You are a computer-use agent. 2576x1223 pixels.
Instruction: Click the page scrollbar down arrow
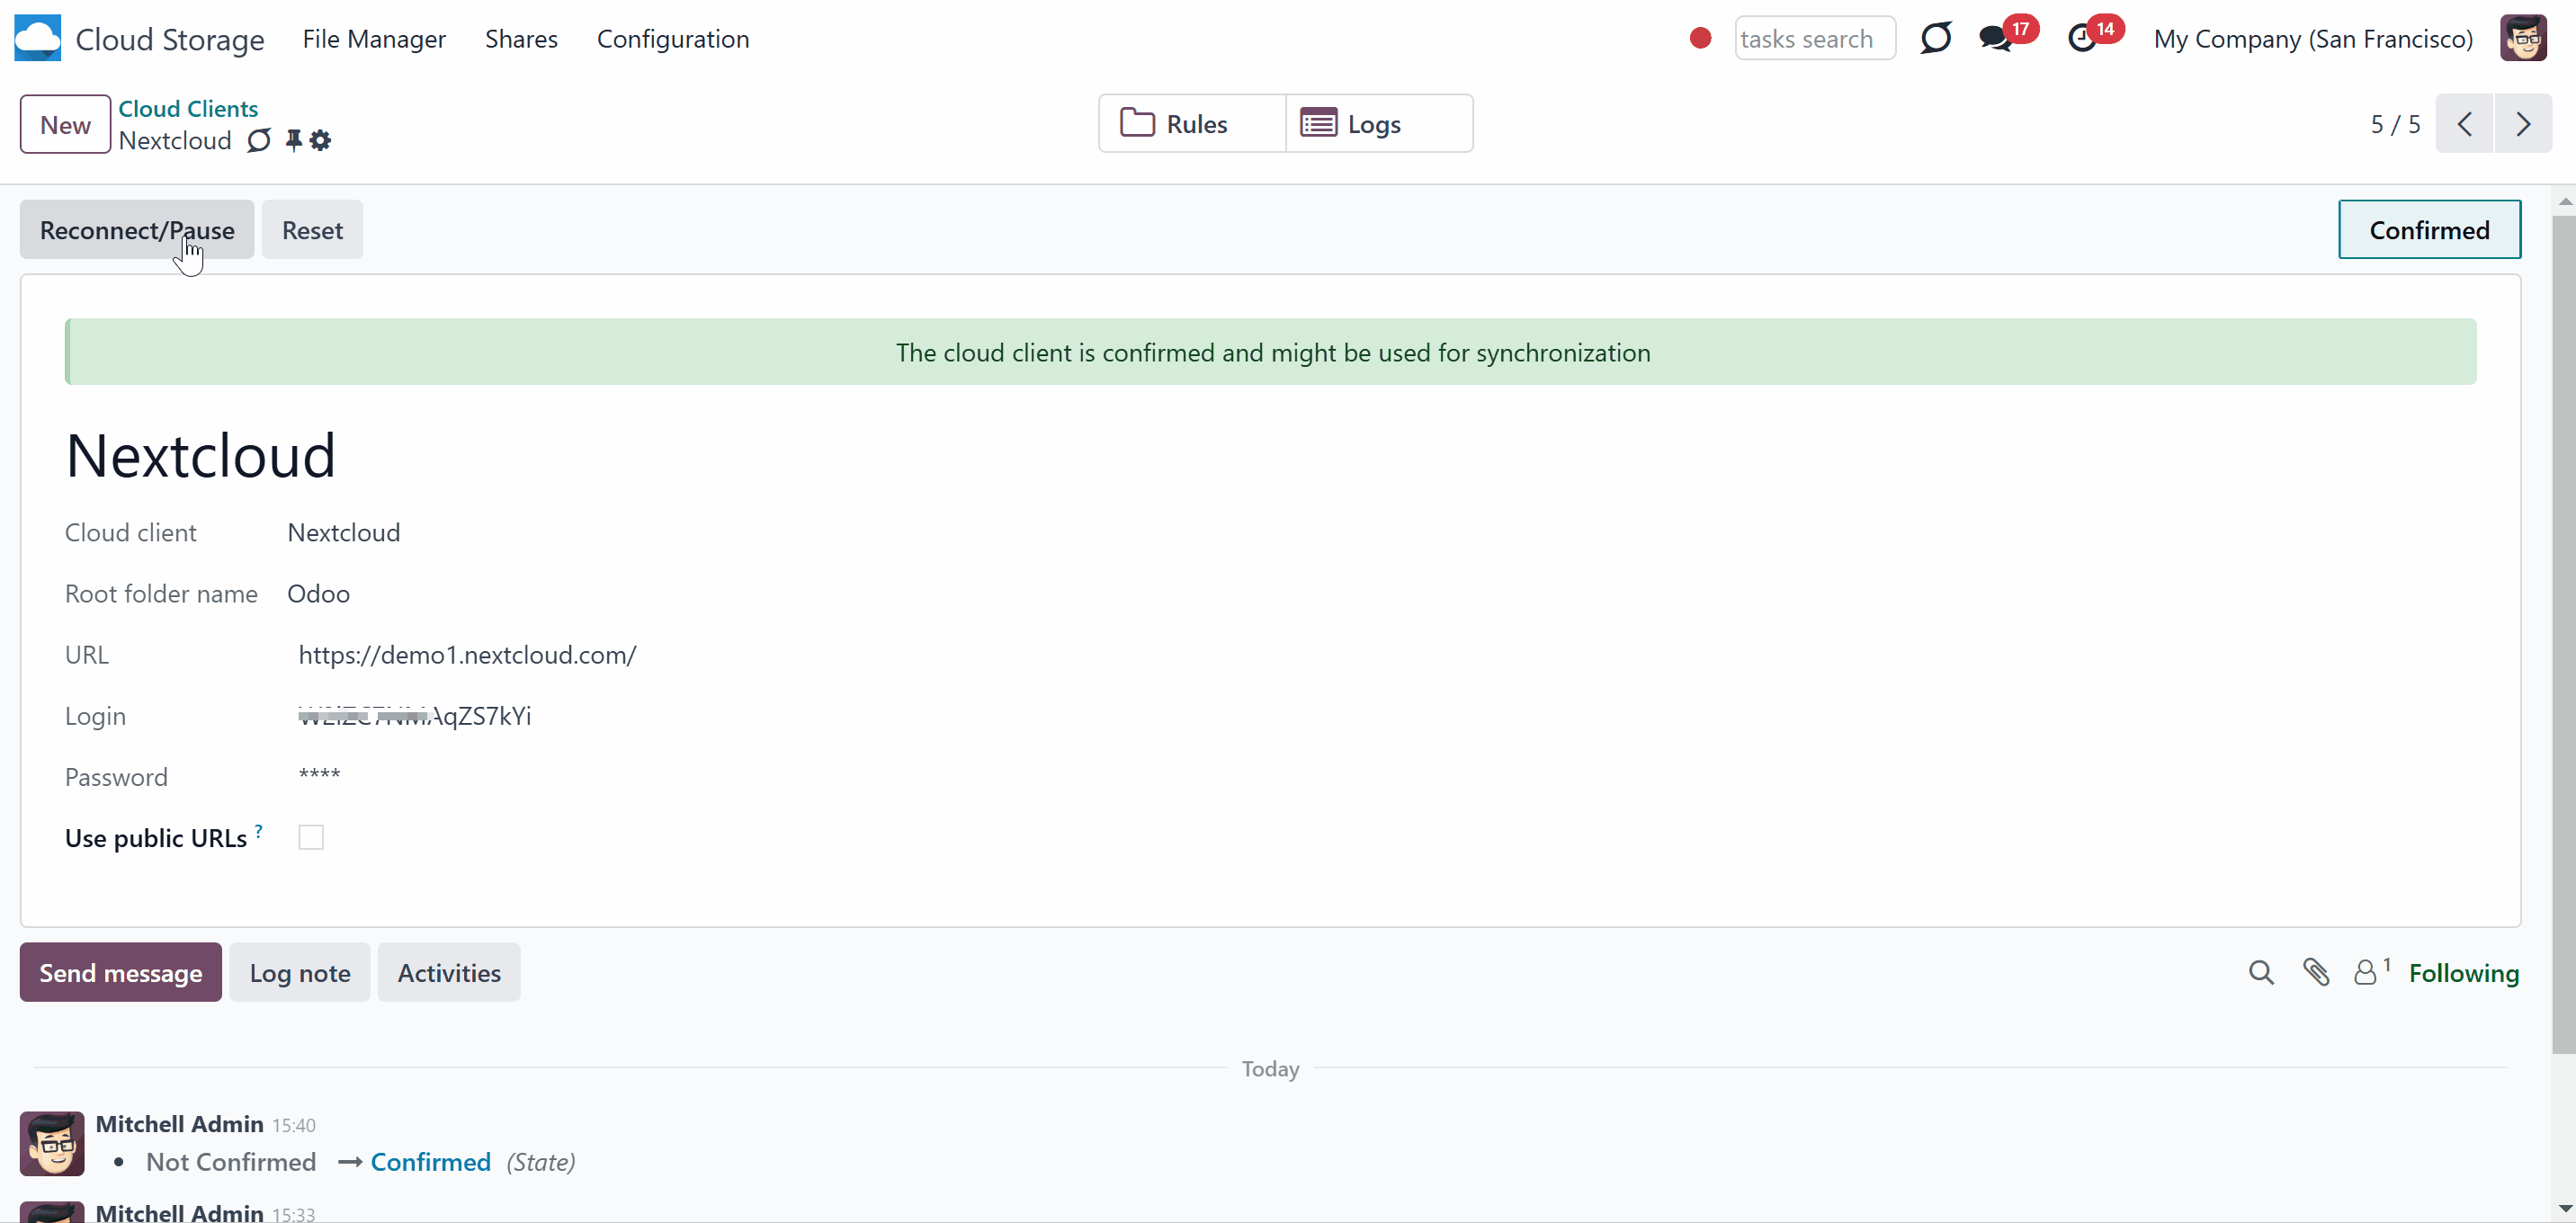(x=2565, y=1210)
